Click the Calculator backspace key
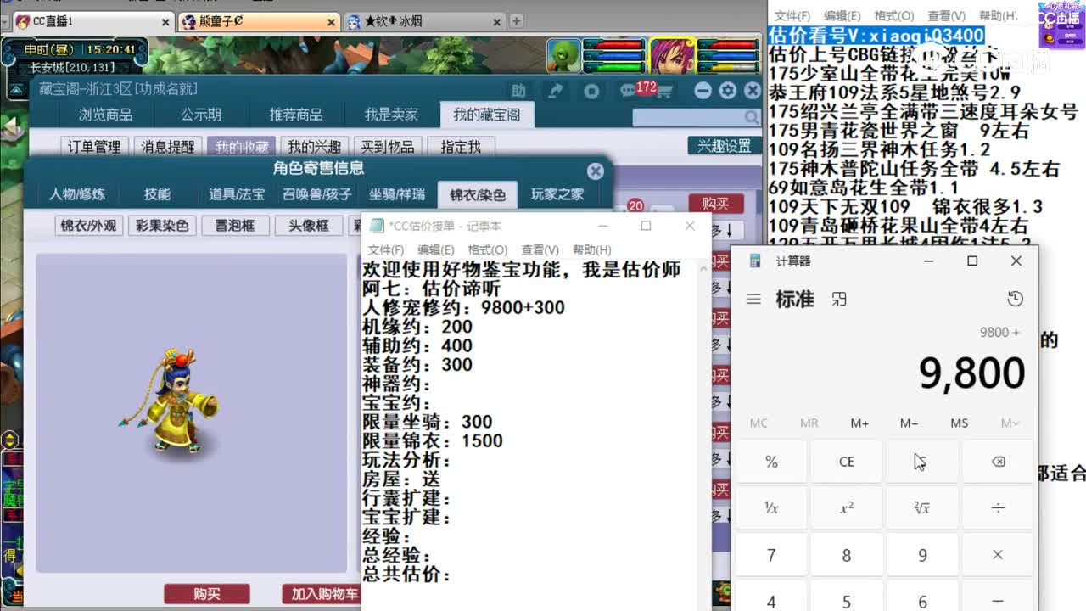The height and width of the screenshot is (611, 1086). [x=998, y=462]
